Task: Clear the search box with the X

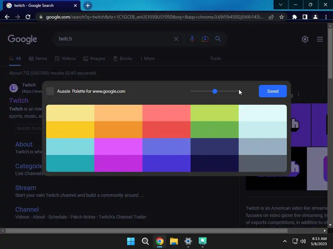Action: point(176,39)
